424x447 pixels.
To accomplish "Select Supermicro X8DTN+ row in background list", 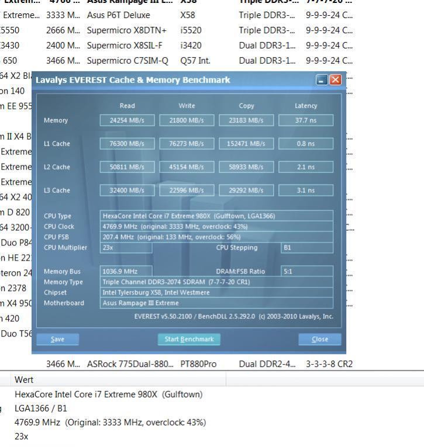I will [x=177, y=30].
